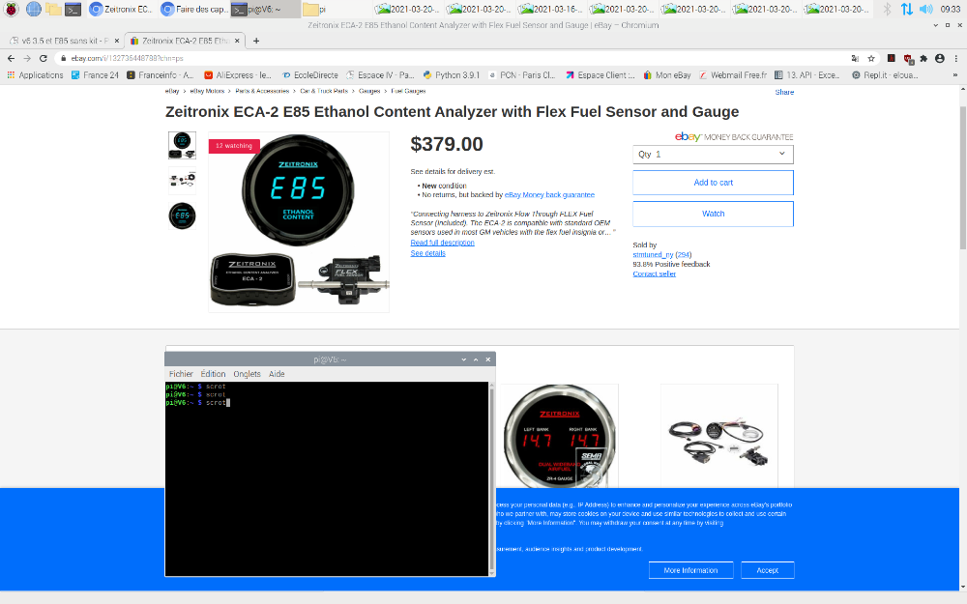Click the Add to cart button
The height and width of the screenshot is (604, 967).
tap(713, 183)
